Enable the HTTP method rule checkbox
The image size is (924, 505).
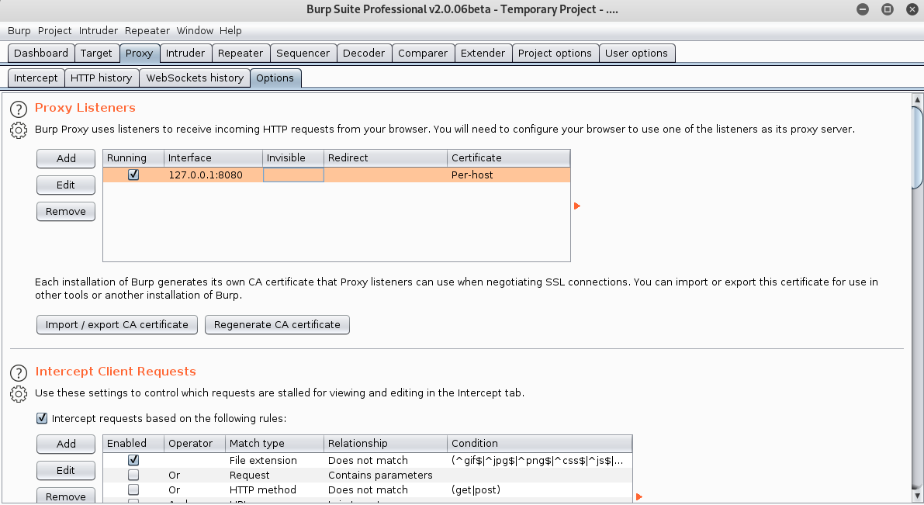(133, 489)
